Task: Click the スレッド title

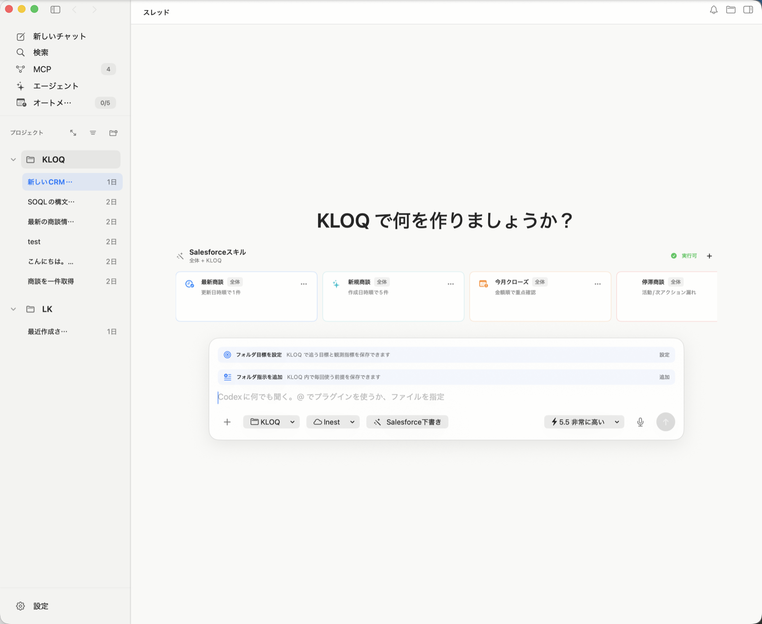Action: 156,12
